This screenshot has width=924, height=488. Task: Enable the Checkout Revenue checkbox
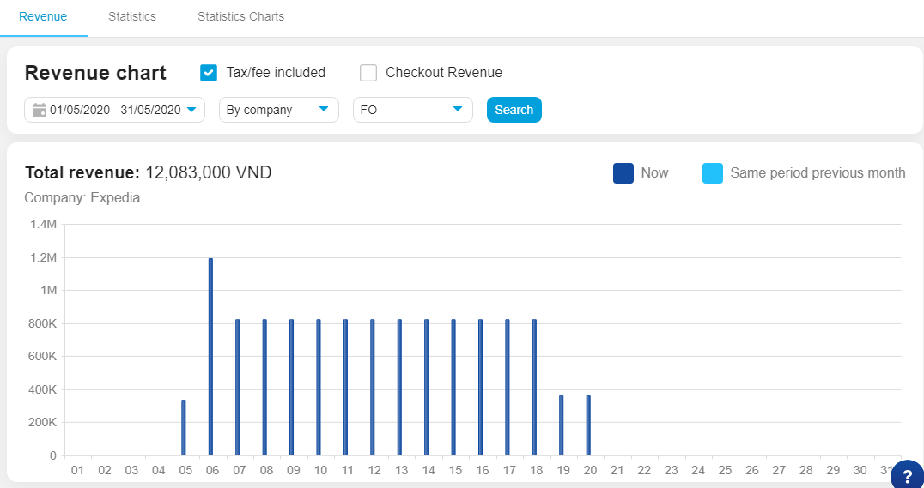point(368,73)
